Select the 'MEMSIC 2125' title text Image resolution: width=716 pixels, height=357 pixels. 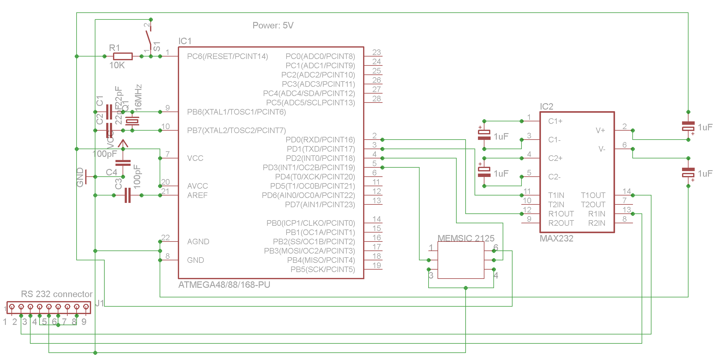coord(466,238)
